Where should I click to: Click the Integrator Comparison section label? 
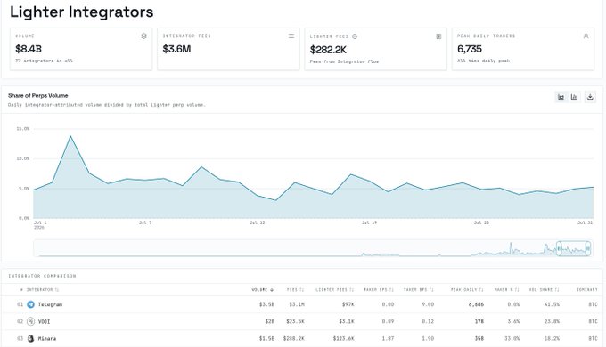point(42,276)
